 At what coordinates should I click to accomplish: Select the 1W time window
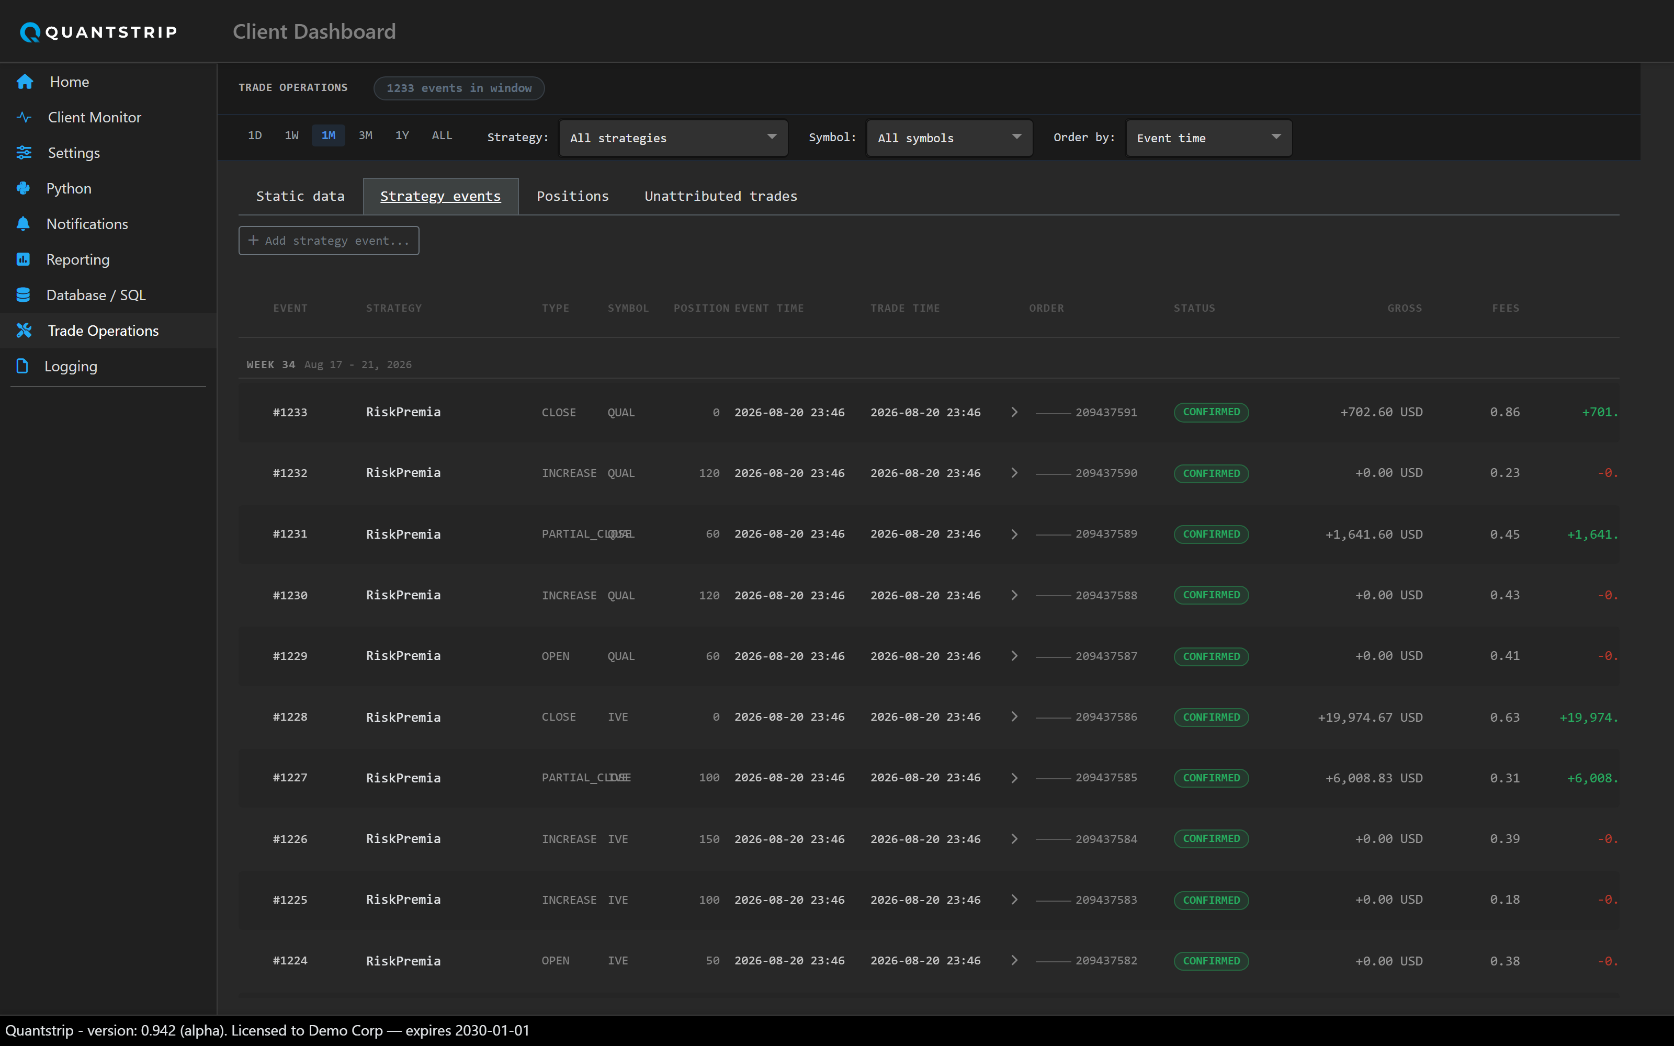click(291, 135)
